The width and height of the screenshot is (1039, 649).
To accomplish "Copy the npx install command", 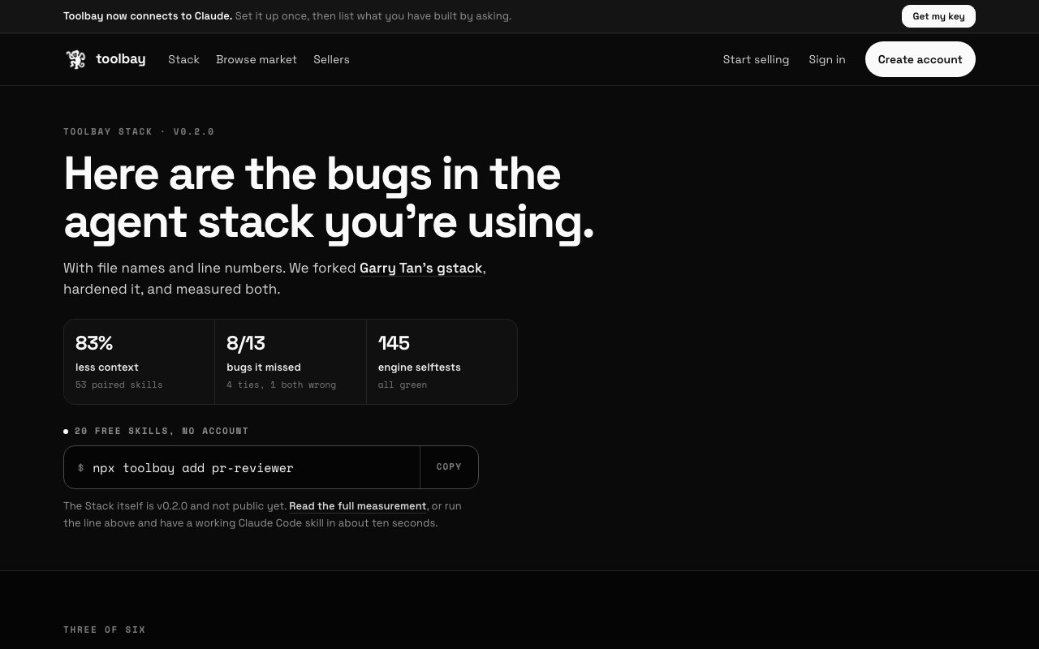I will 449,467.
